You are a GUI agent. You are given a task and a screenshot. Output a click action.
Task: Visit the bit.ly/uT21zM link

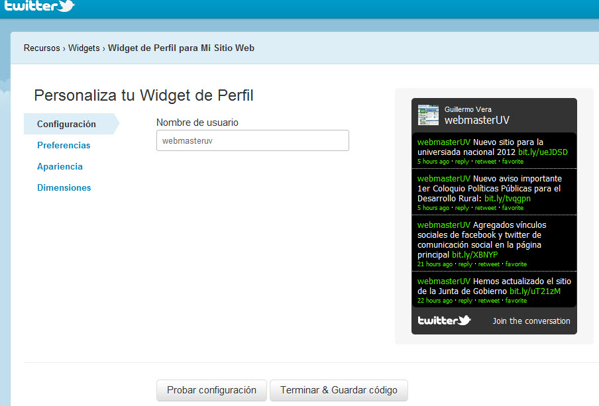tap(535, 291)
